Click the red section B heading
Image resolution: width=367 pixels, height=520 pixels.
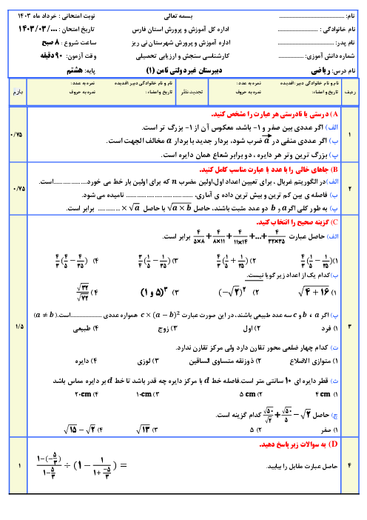point(269,170)
